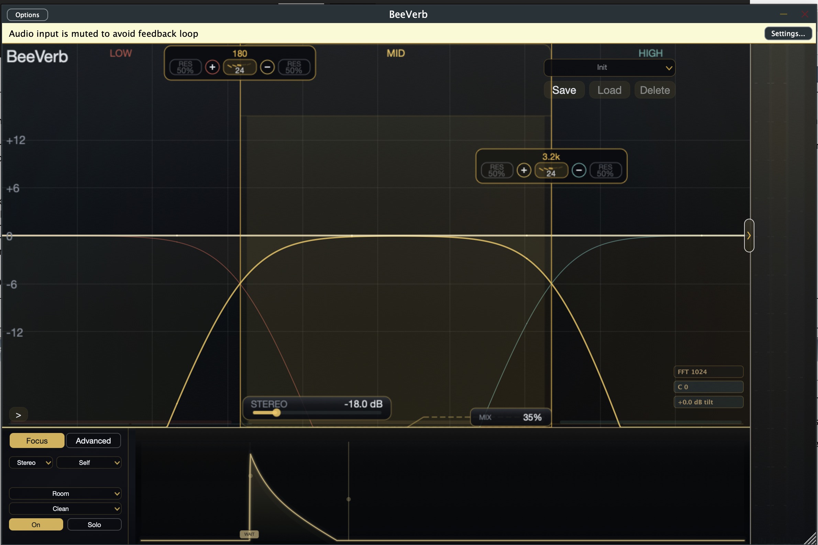
Task: Click the window resize grip corner
Action: click(x=810, y=538)
